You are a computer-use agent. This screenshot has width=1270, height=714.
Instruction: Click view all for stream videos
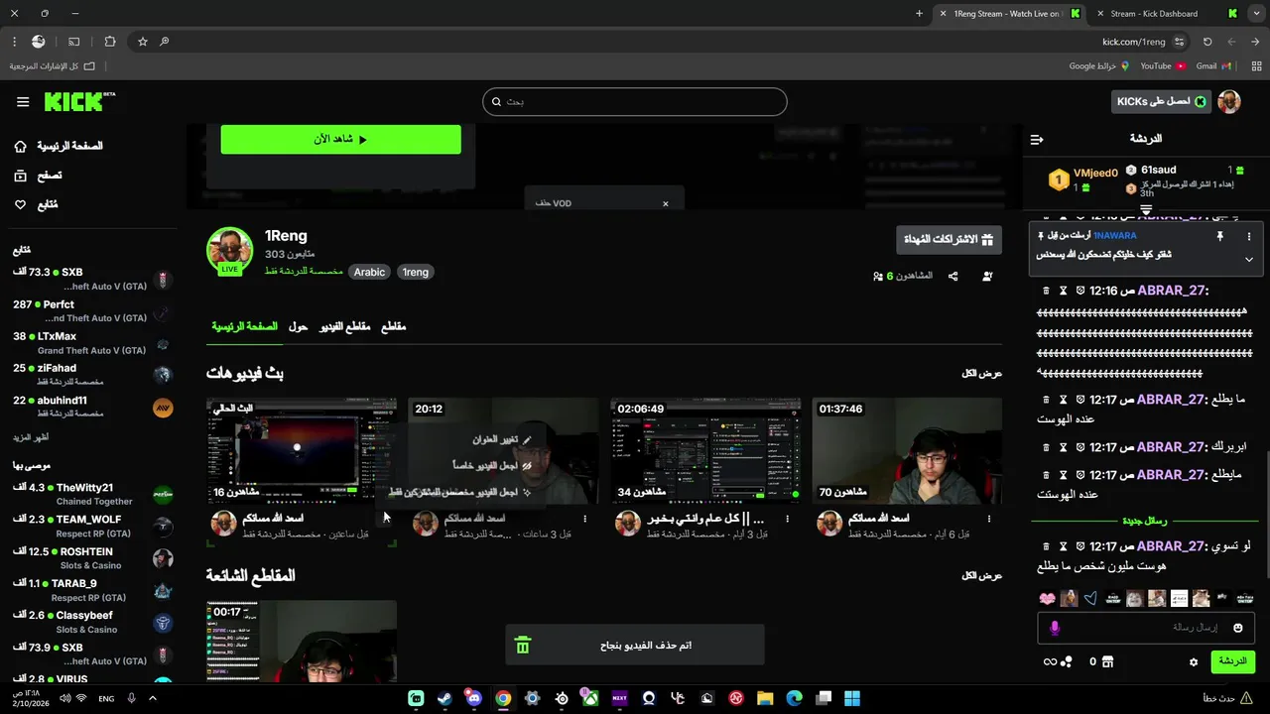click(x=982, y=374)
